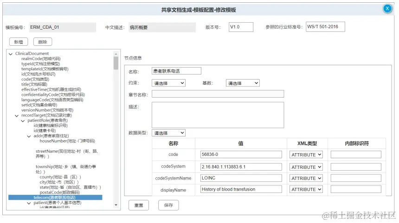Select realmCode tree item
This screenshot has width=399, height=223.
pyautogui.click(x=41, y=59)
